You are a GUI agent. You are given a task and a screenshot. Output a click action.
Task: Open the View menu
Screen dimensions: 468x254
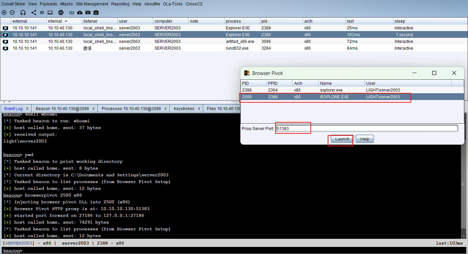(32, 4)
